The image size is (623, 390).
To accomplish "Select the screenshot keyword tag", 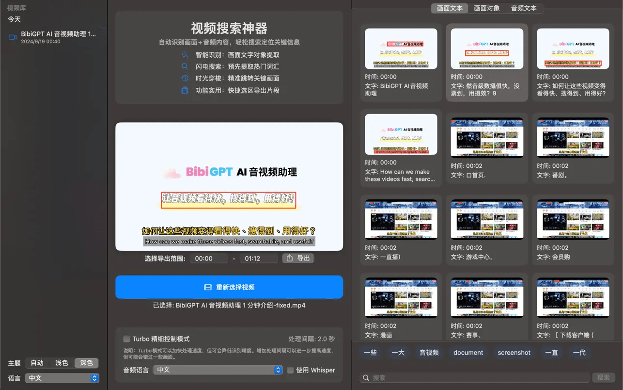I will pos(514,353).
